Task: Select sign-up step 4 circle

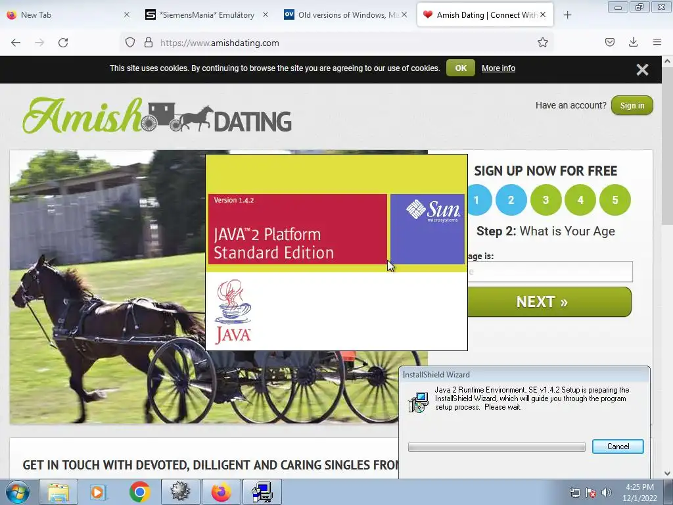Action: tap(580, 200)
